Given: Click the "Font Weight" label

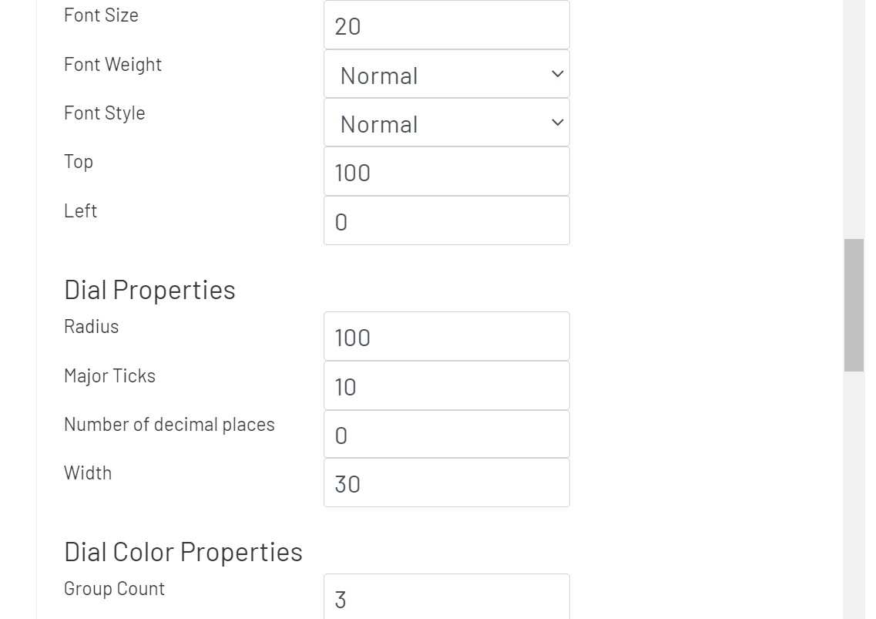Looking at the screenshot, I should [112, 65].
